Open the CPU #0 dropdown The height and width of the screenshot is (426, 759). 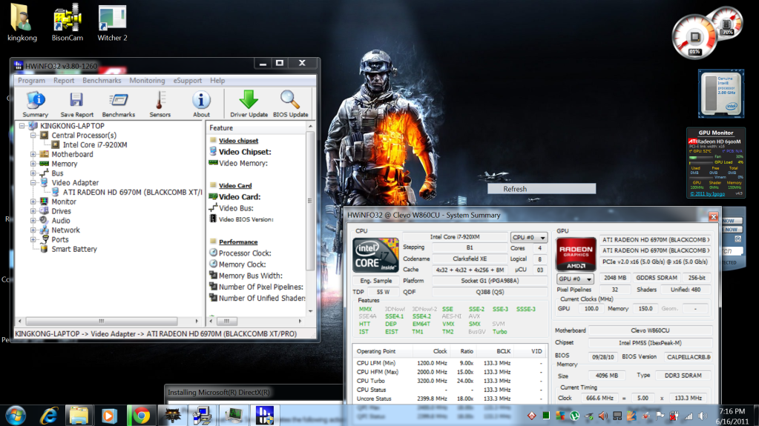529,238
